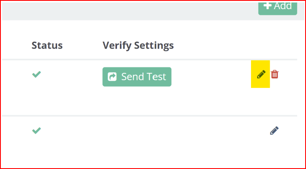Select the word Test on green button

pos(157,77)
